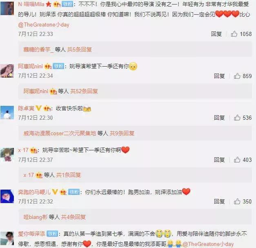Reply to N·喵喵Mila's comment
This screenshot has width=256, height=248.
[x=216, y=34]
